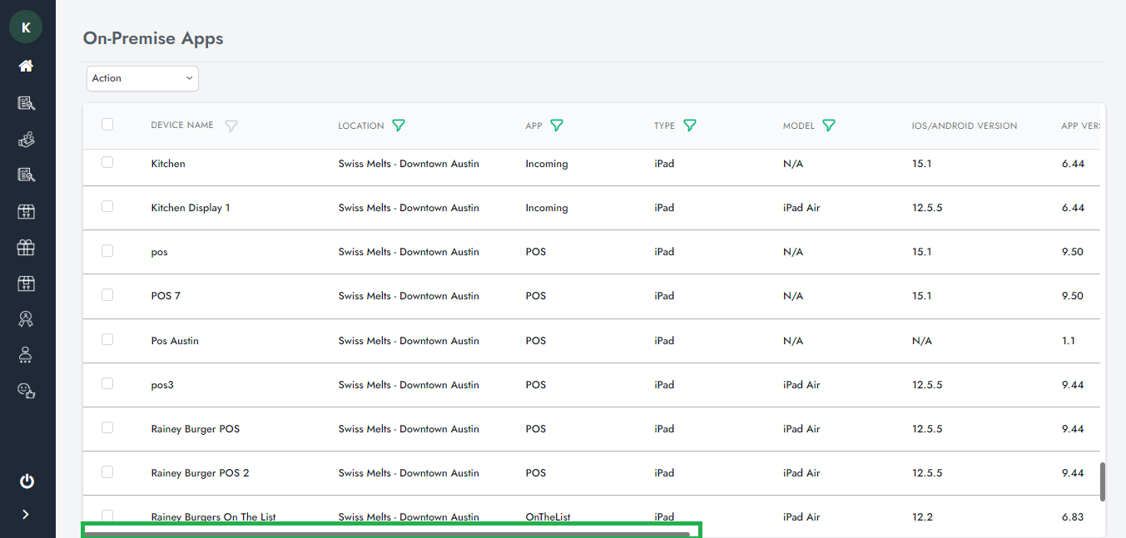
Task: Open the gift box sidebar icon
Action: (x=26, y=247)
